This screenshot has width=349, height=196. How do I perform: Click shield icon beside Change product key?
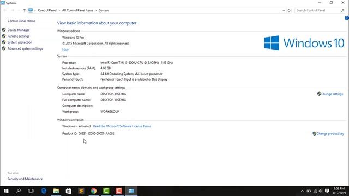pyautogui.click(x=314, y=133)
